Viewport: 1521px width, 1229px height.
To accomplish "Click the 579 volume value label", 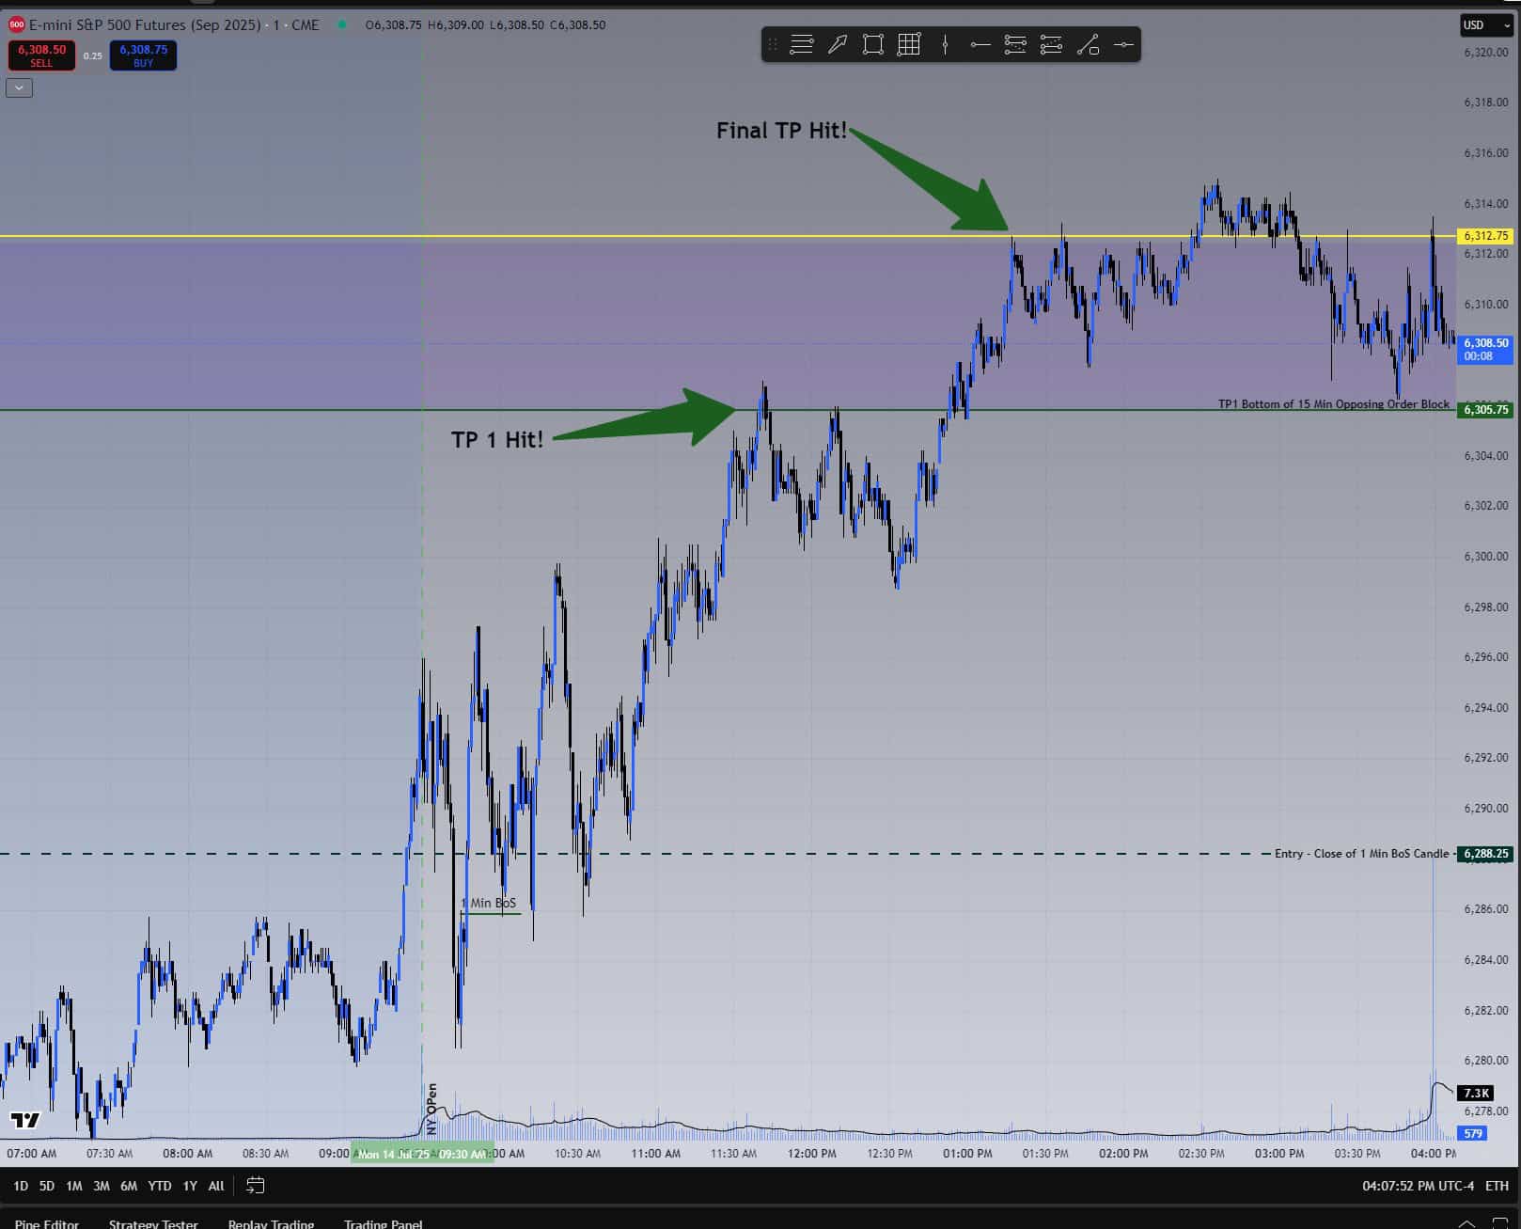I will (1472, 1133).
